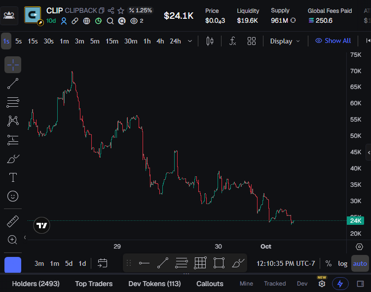Toggle the Mine trades filter
The height and width of the screenshot is (292, 371).
pyautogui.click(x=246, y=284)
